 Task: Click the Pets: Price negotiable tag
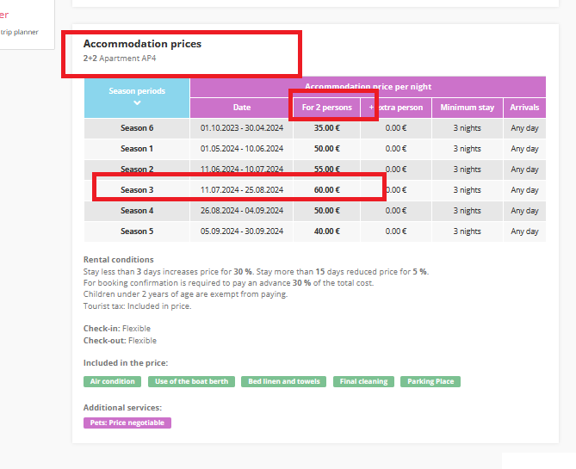tap(127, 423)
